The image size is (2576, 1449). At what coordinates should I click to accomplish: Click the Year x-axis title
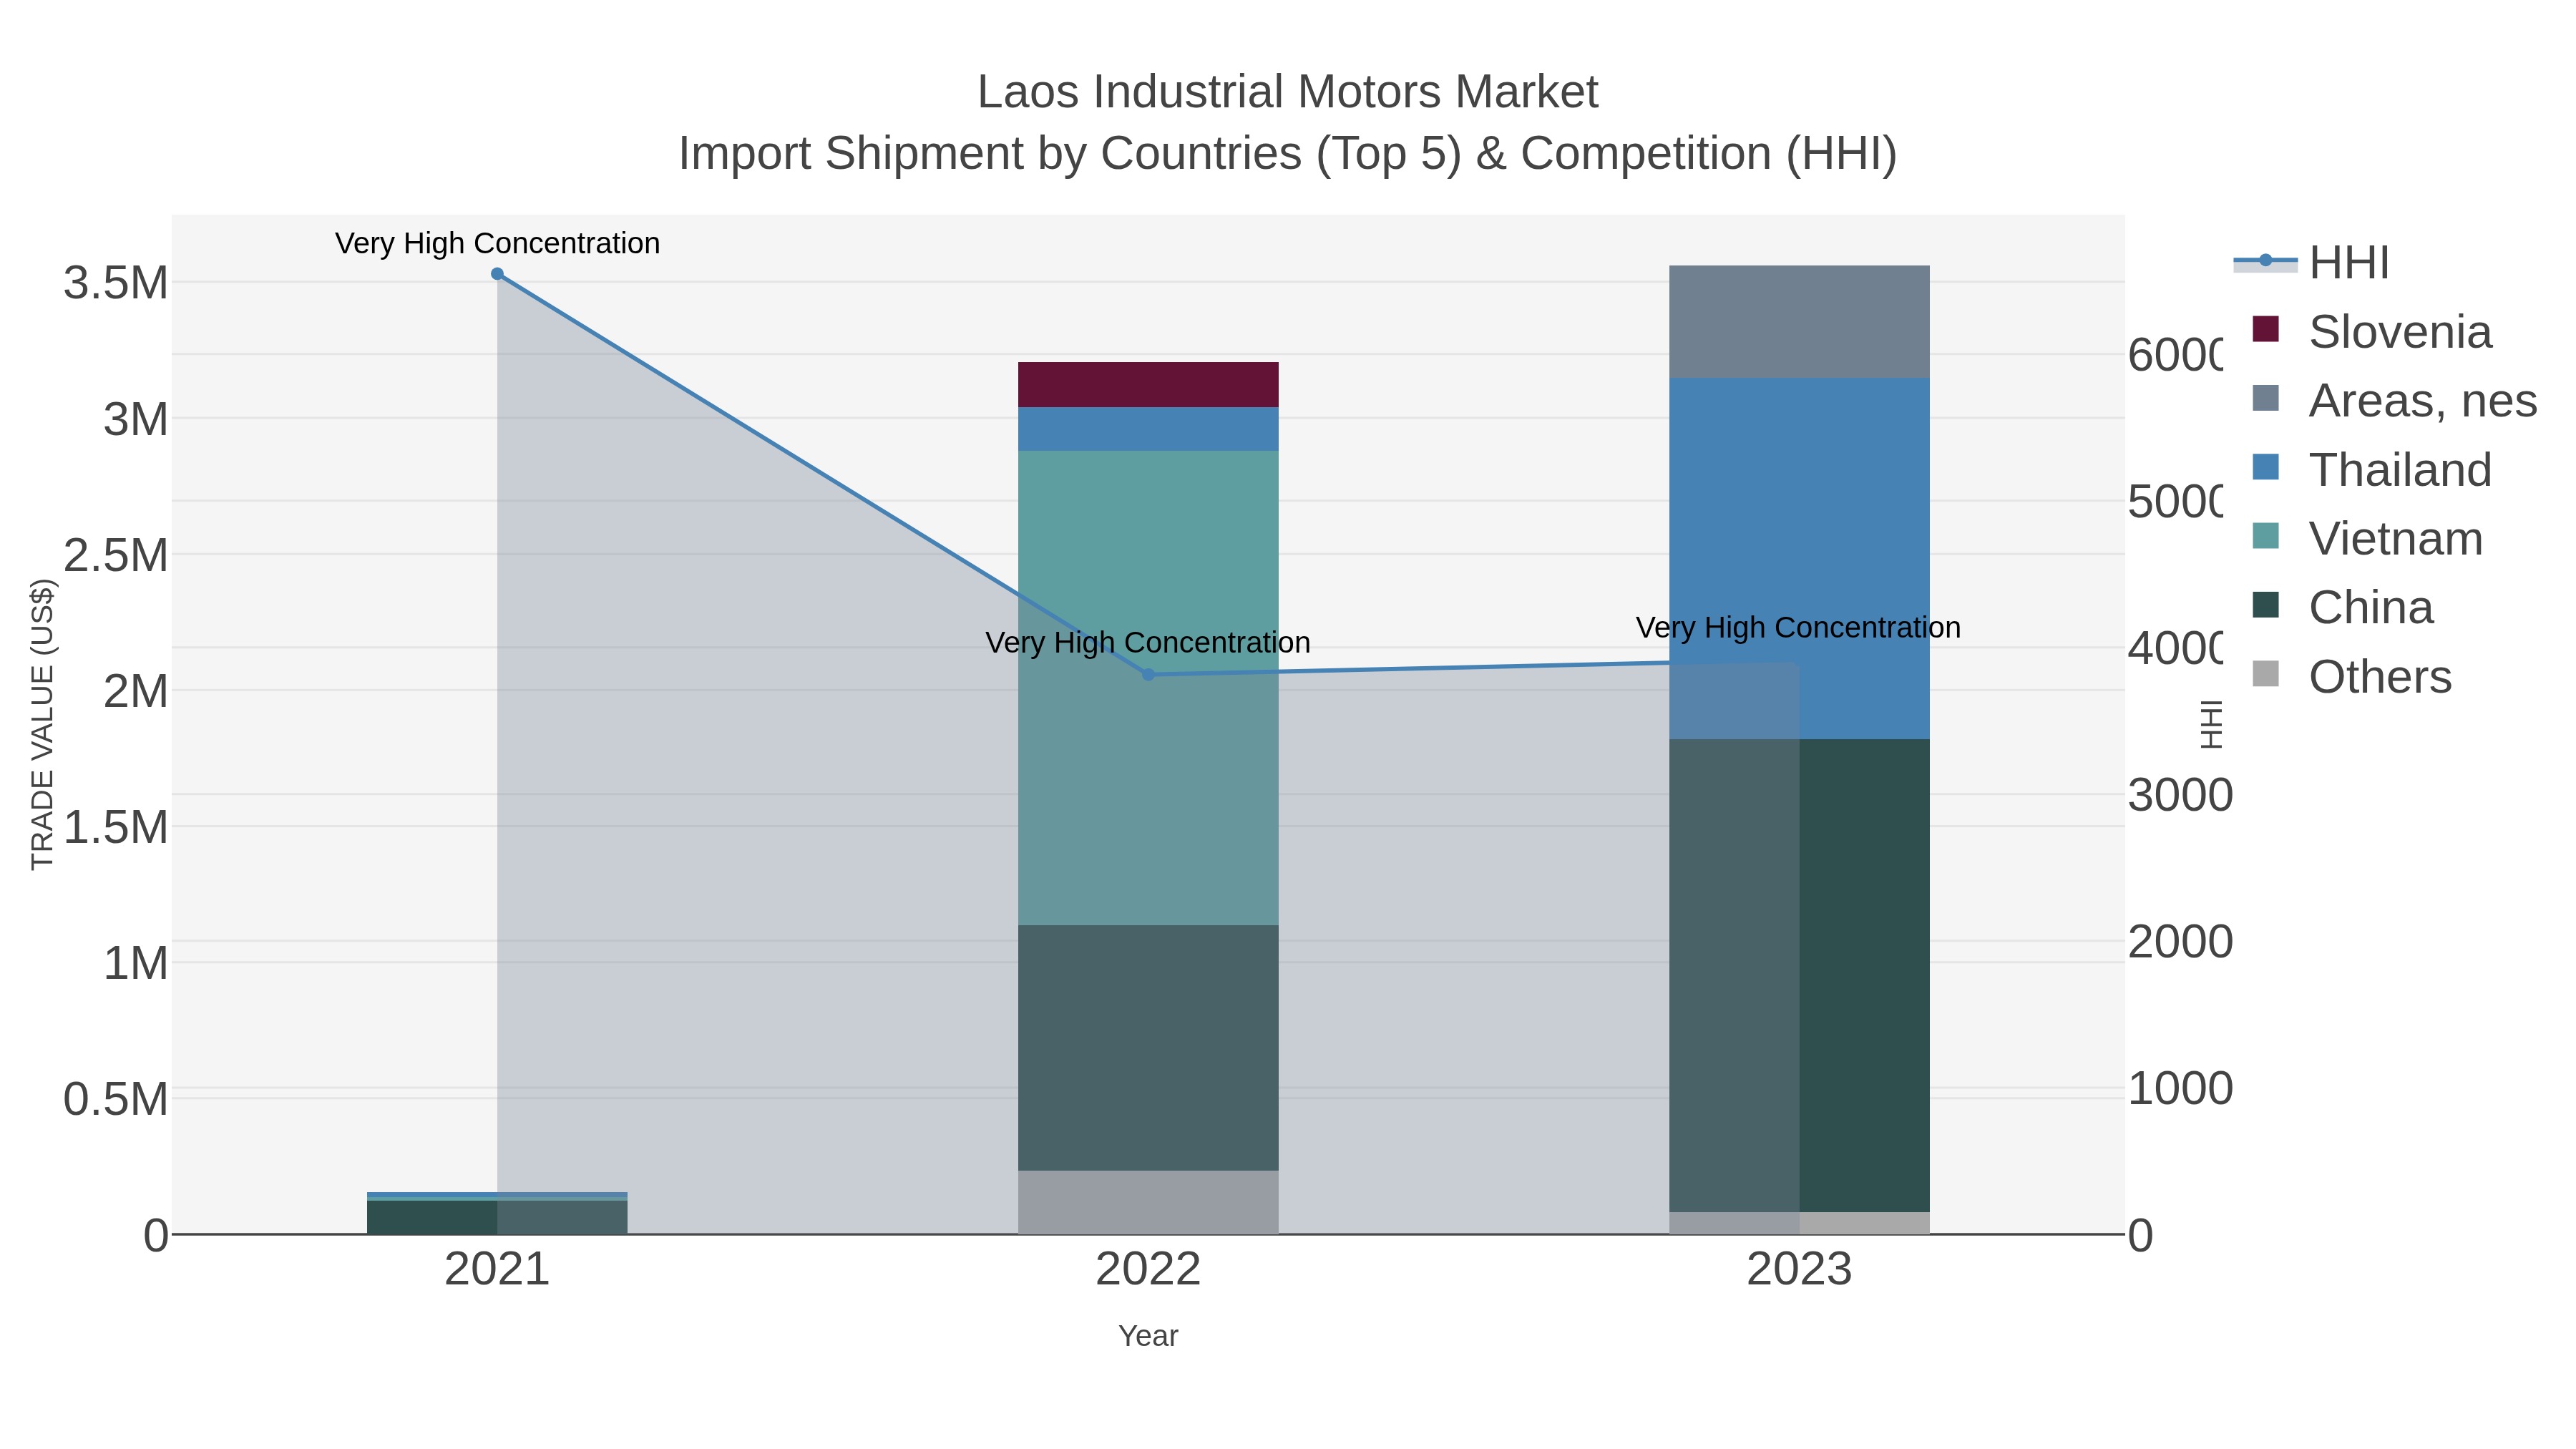(x=1148, y=1336)
